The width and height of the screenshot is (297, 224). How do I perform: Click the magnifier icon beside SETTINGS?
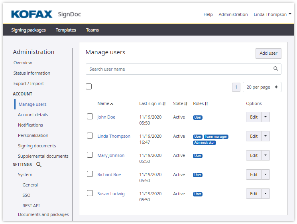39,165
